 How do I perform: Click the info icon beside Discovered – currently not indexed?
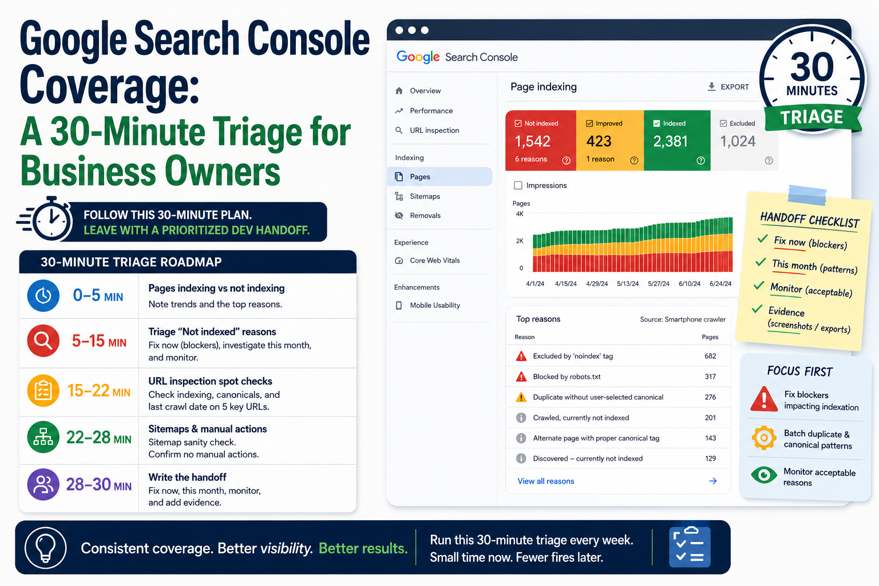click(x=521, y=458)
